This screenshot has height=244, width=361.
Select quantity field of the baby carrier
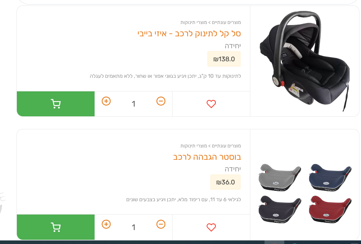click(x=133, y=104)
